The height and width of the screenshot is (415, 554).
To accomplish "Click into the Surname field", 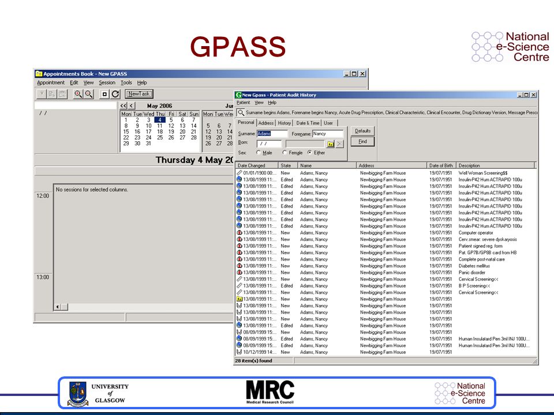I will click(x=272, y=134).
